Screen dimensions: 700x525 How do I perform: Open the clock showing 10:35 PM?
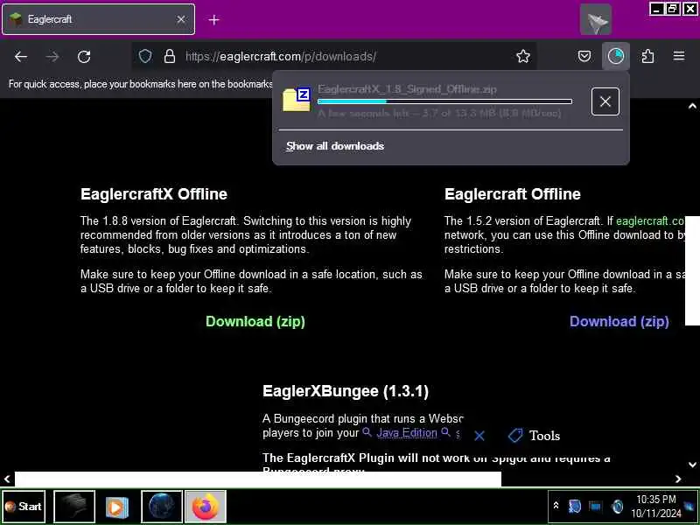pos(655,507)
